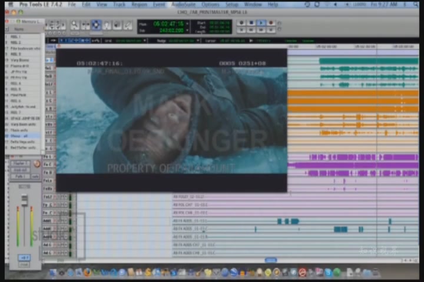Select the SPACE JUMP memory location
The image size is (424, 282).
tap(24, 118)
